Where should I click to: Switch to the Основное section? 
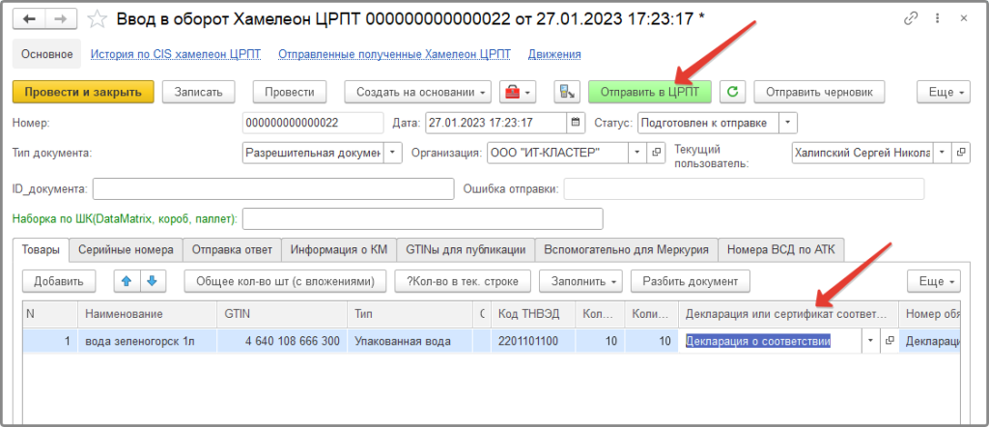coord(47,54)
